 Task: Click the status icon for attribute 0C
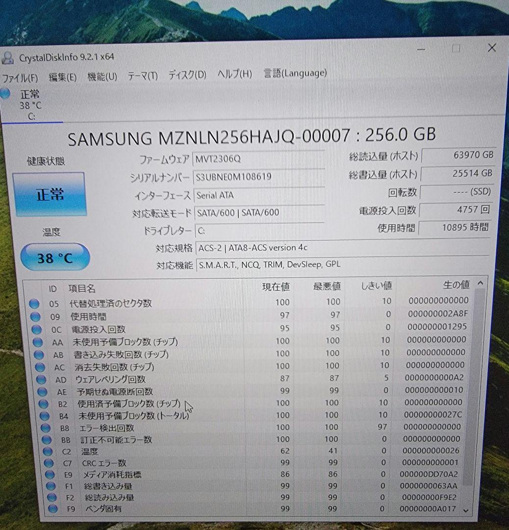[x=36, y=330]
